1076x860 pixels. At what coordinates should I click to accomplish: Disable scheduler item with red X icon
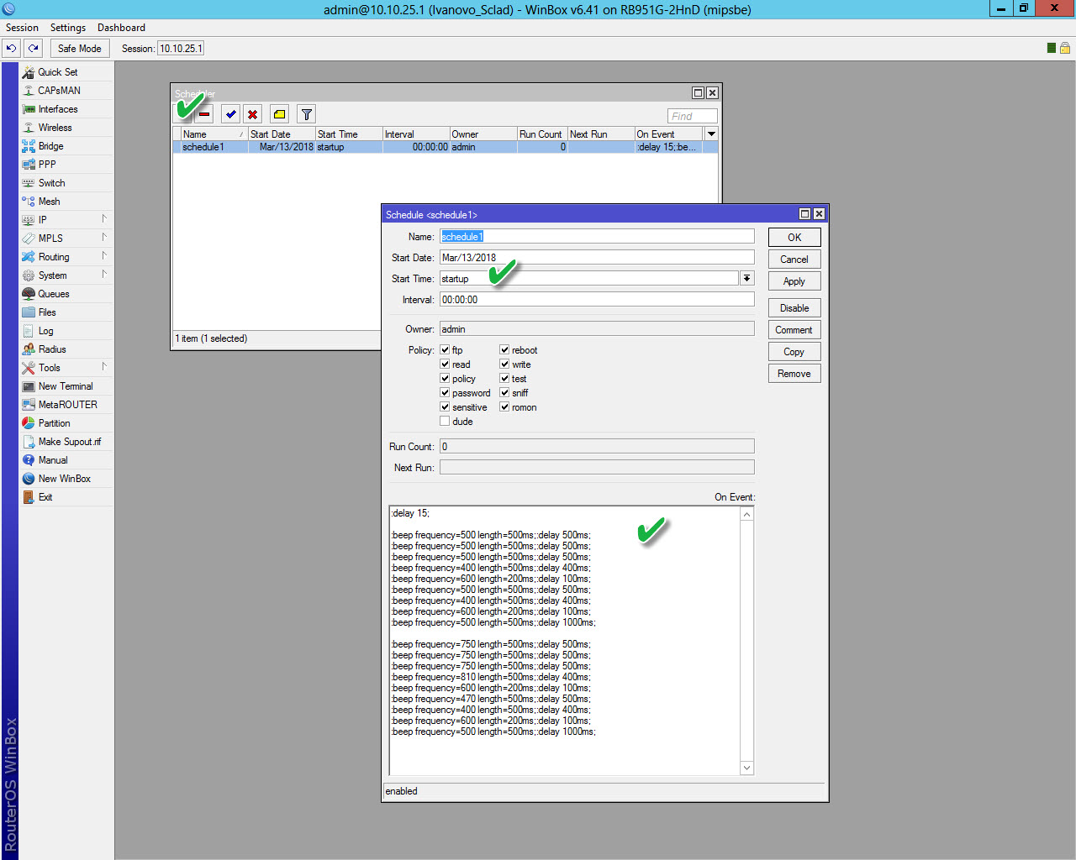(253, 114)
